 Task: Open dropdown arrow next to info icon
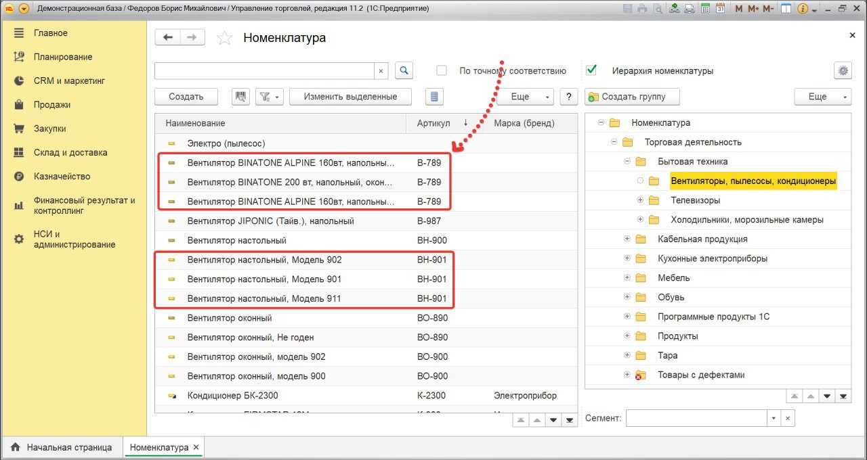pos(815,9)
